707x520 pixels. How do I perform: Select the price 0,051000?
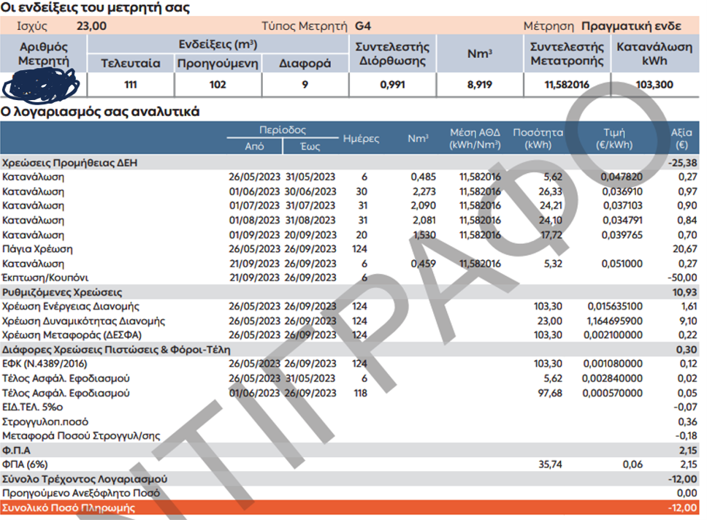coord(622,264)
